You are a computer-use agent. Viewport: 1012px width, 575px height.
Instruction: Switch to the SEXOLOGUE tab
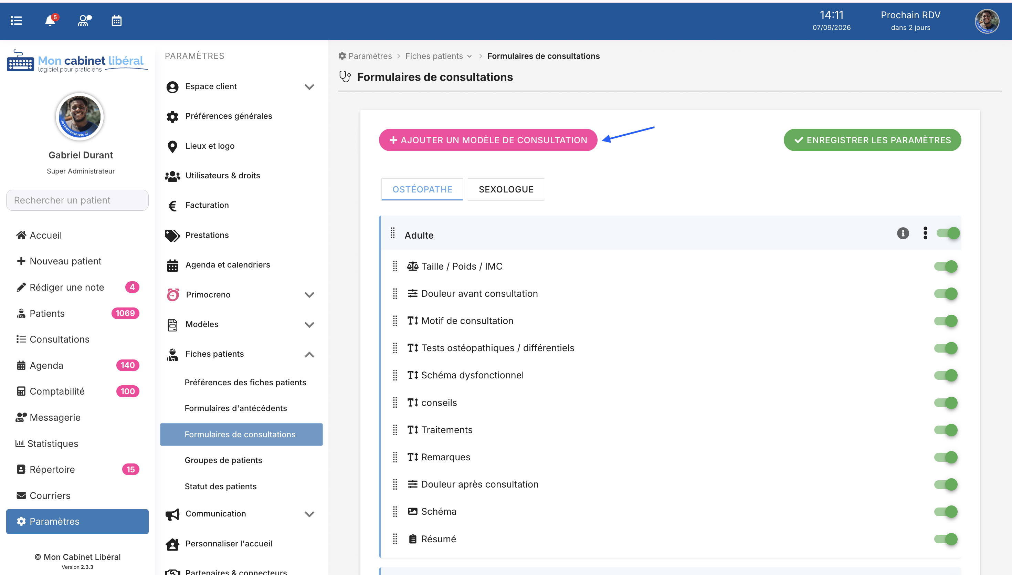[506, 190]
